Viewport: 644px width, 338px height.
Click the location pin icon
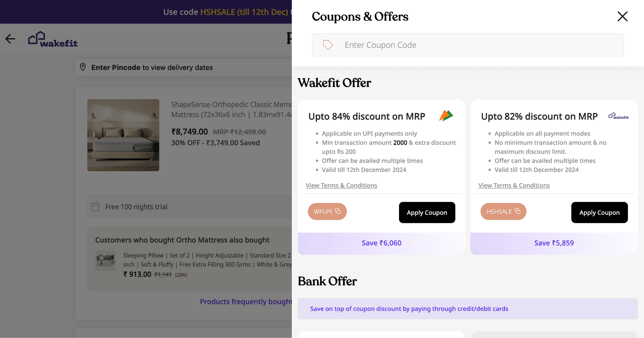[83, 67]
